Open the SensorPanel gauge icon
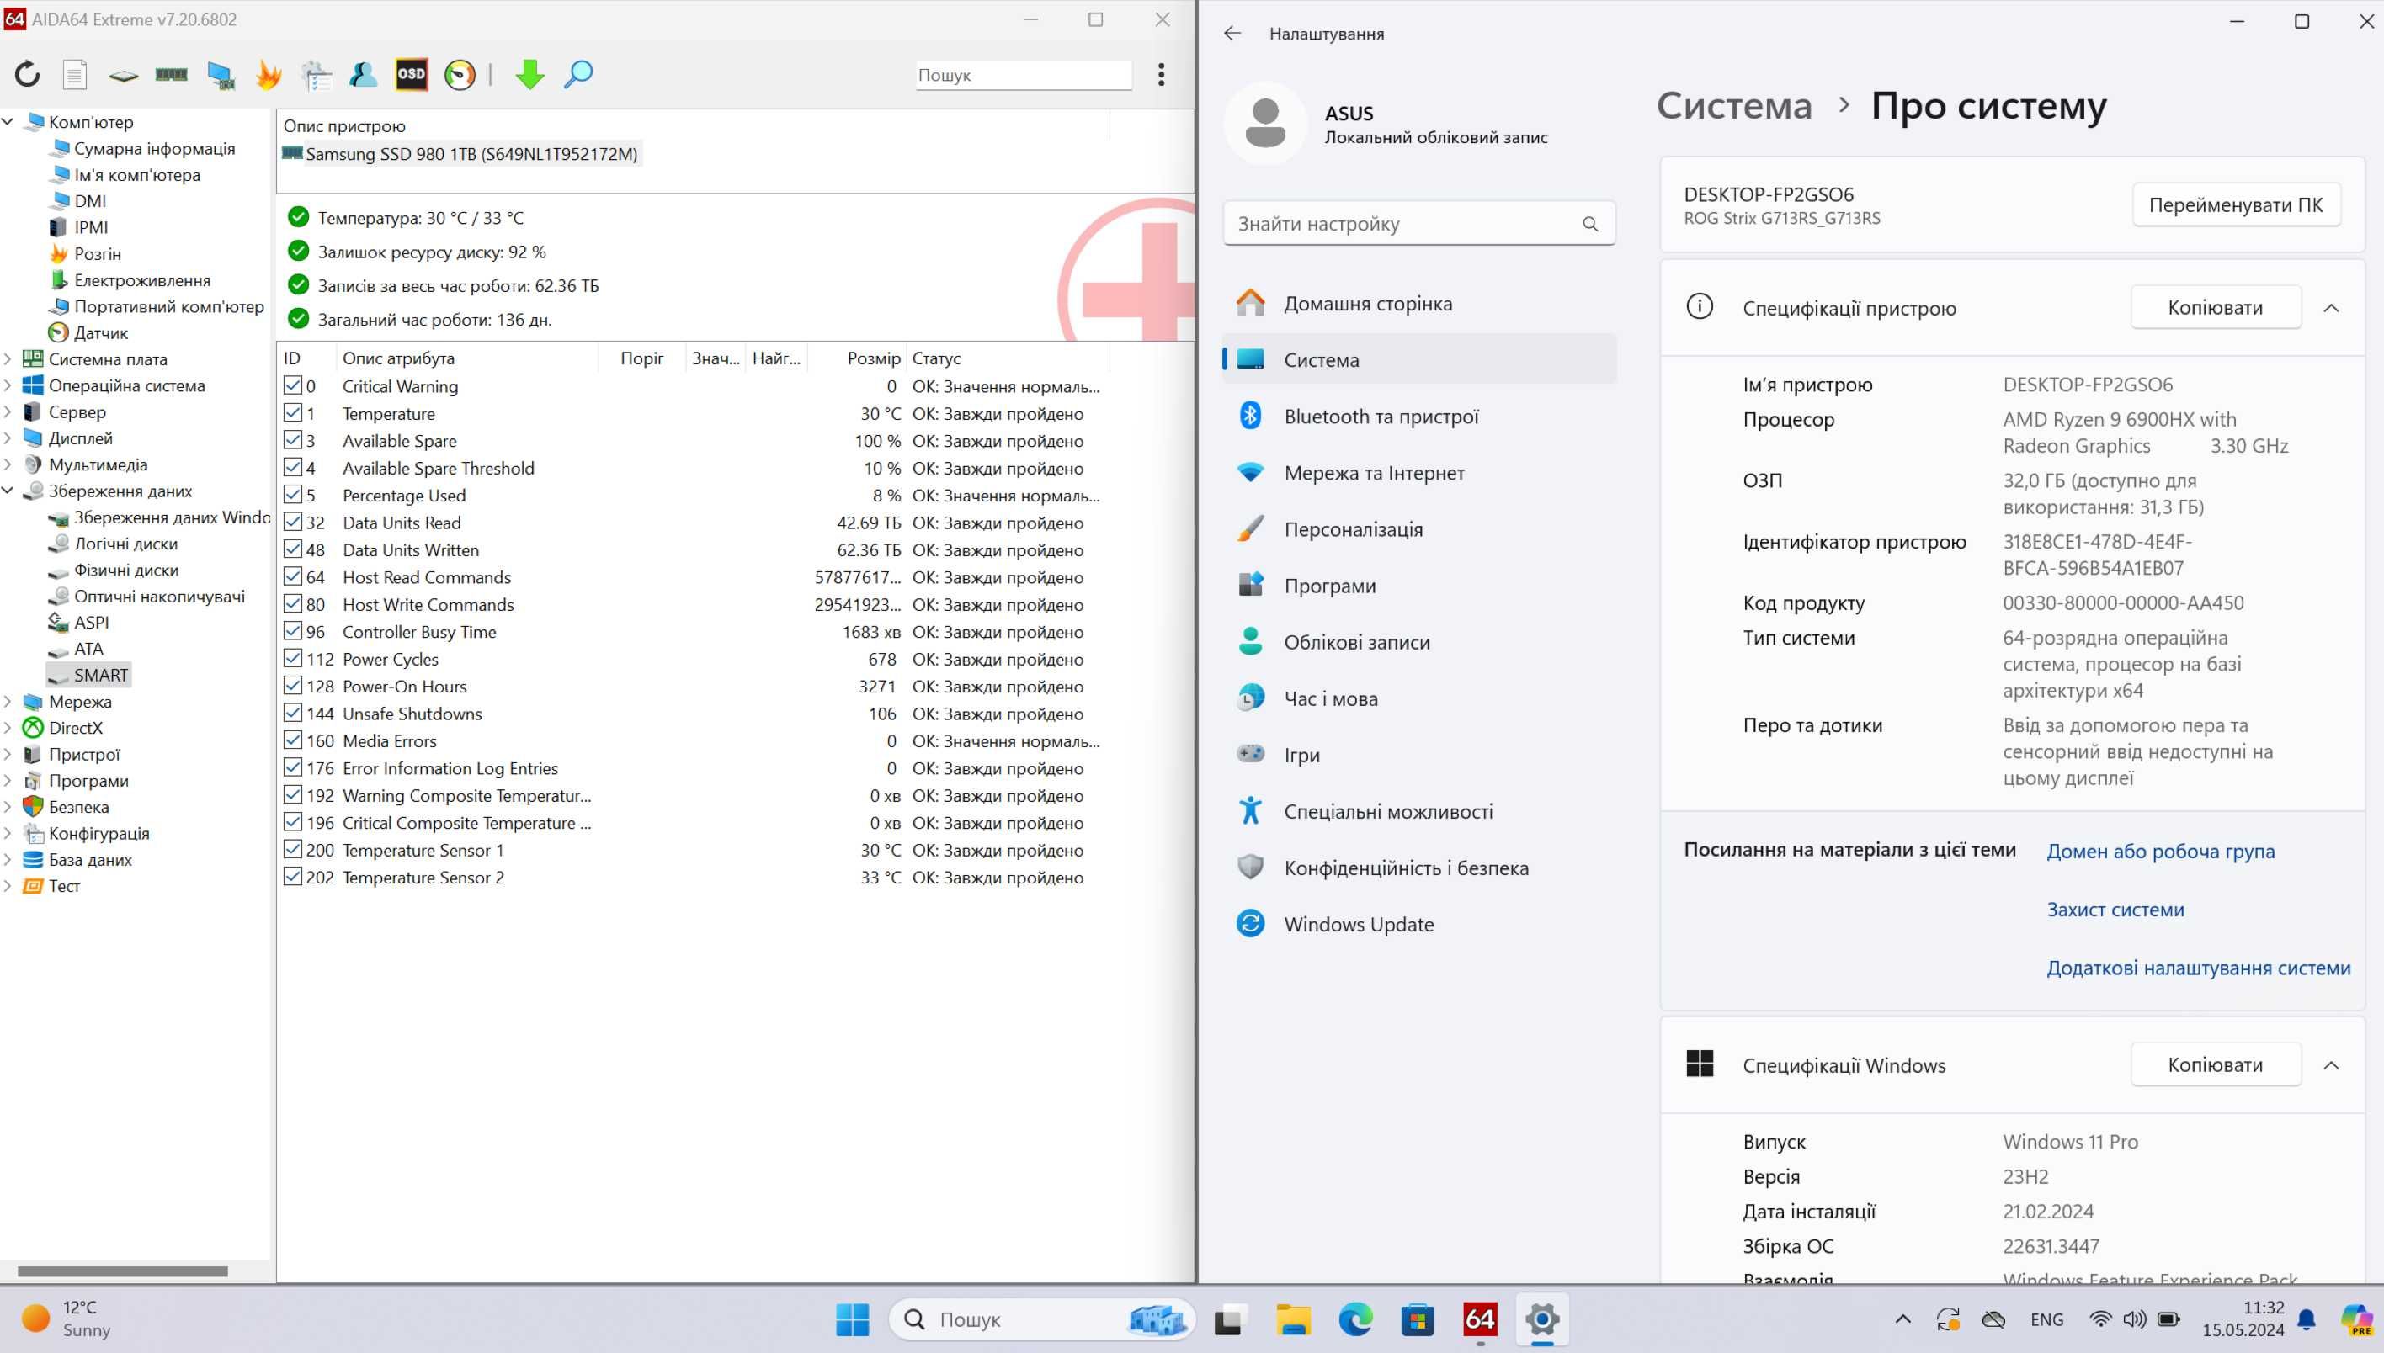2384x1353 pixels. [459, 74]
